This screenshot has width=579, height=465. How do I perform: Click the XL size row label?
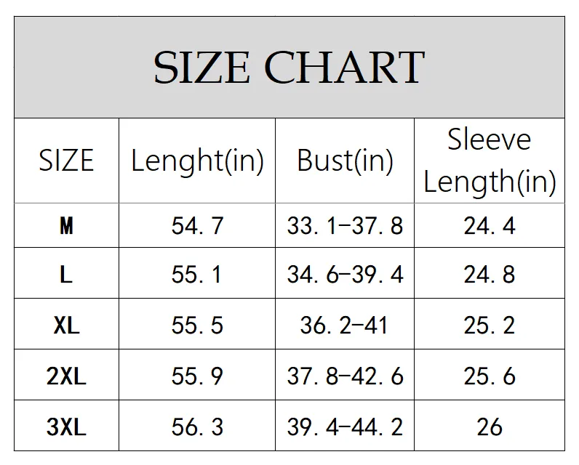click(66, 324)
